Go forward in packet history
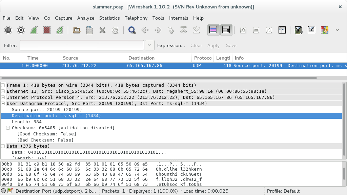Image resolution: width=347 pixels, height=195 pixels. coord(158,30)
